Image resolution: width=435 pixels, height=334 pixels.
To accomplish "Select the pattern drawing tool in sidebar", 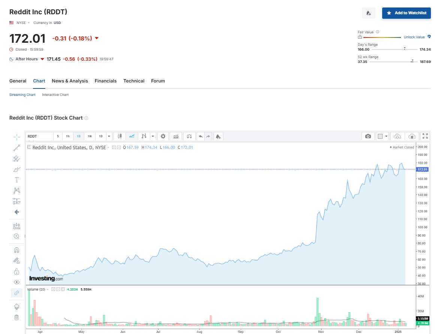I will (16, 190).
